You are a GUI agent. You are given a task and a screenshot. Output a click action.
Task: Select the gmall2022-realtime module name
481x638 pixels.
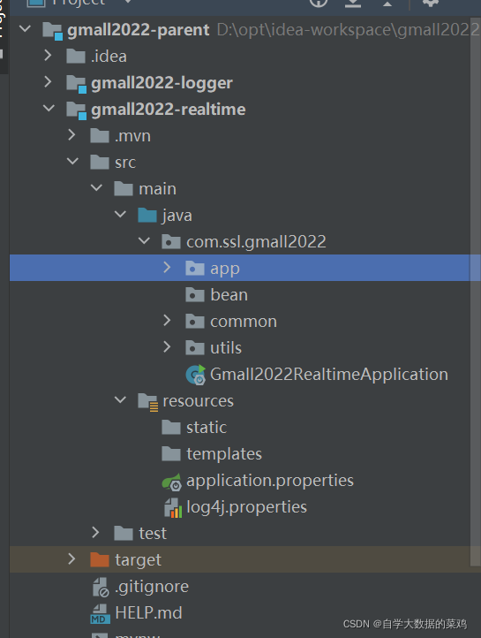(x=169, y=110)
